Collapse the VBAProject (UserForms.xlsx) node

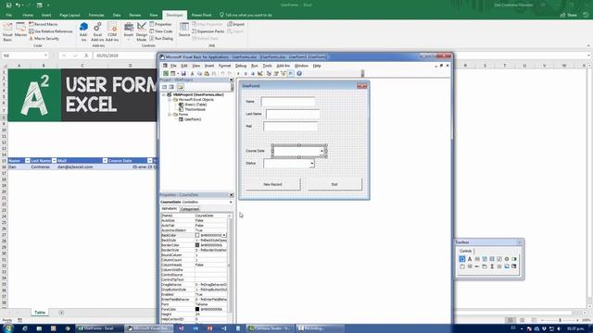(x=164, y=94)
